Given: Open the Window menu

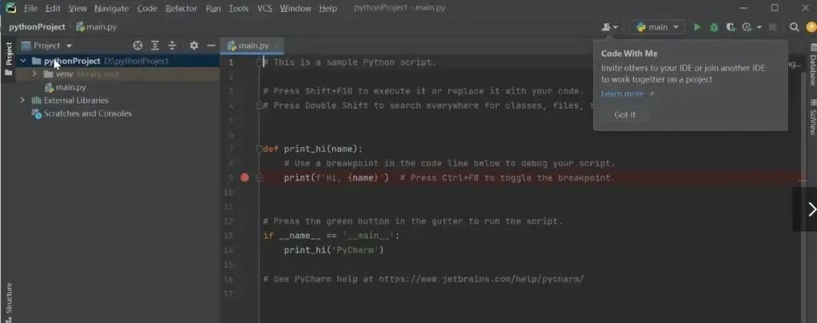Looking at the screenshot, I should 296,8.
